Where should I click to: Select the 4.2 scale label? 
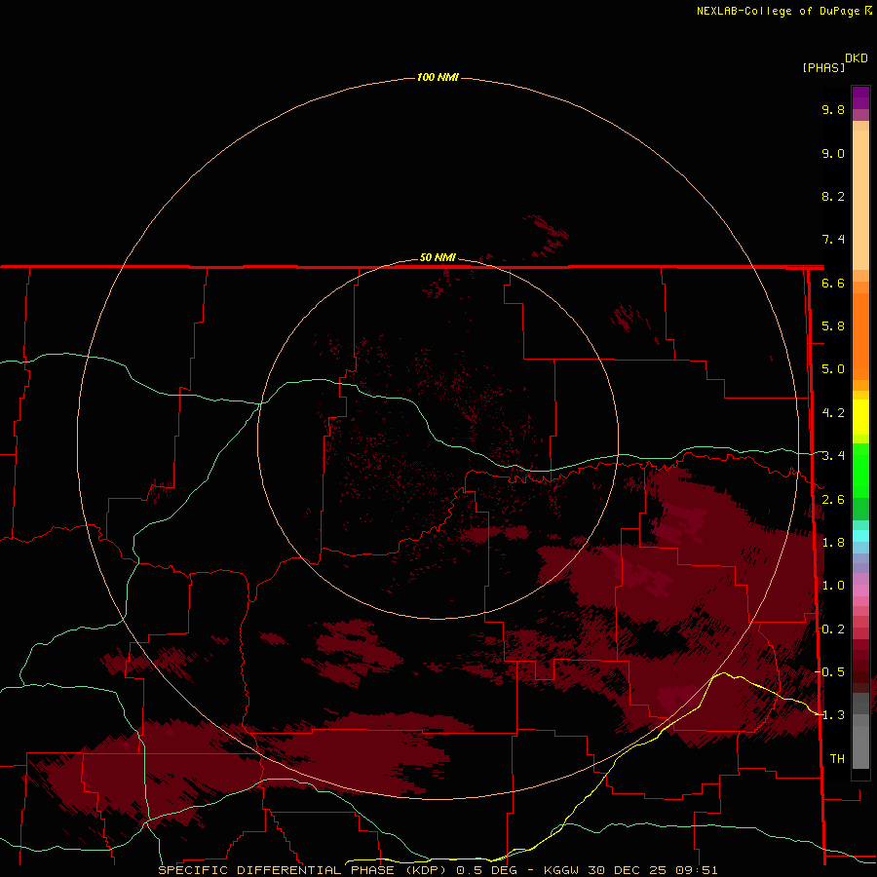[833, 413]
